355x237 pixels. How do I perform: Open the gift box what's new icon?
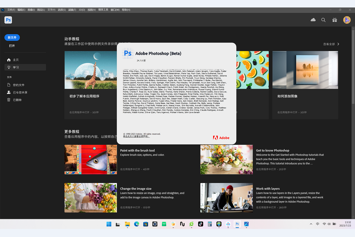point(335,20)
